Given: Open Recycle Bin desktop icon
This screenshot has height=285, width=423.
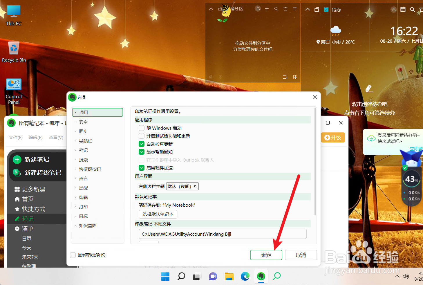Looking at the screenshot, I should (x=14, y=52).
